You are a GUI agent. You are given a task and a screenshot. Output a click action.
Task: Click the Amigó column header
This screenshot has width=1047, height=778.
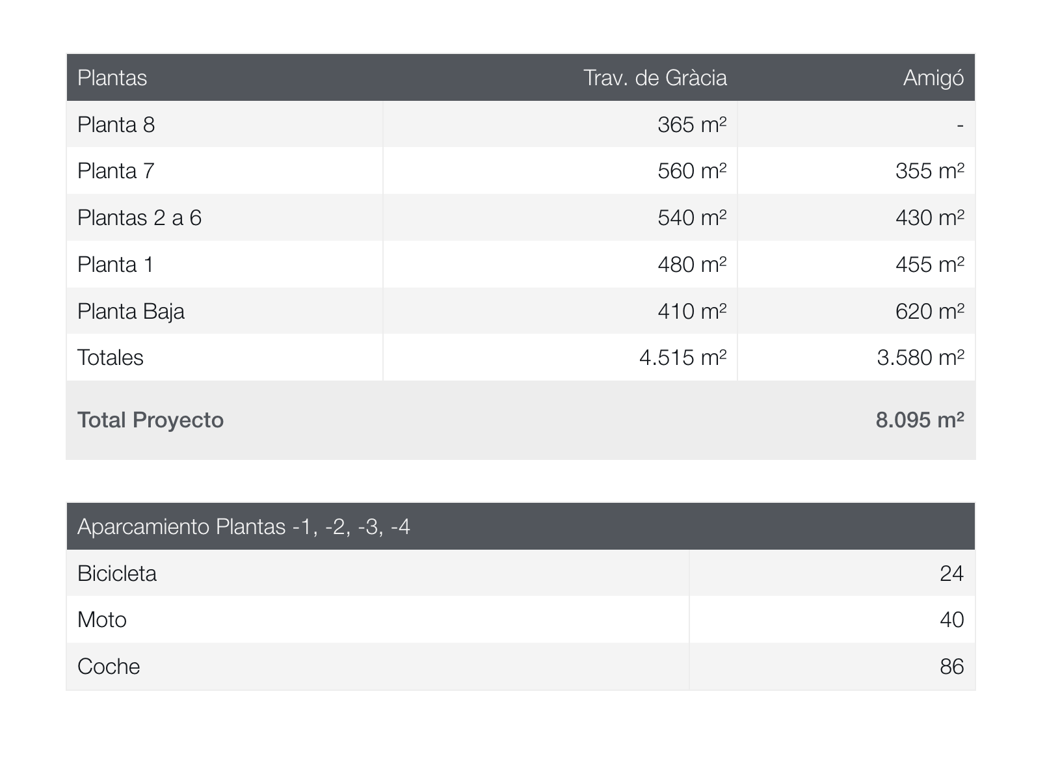pos(933,78)
